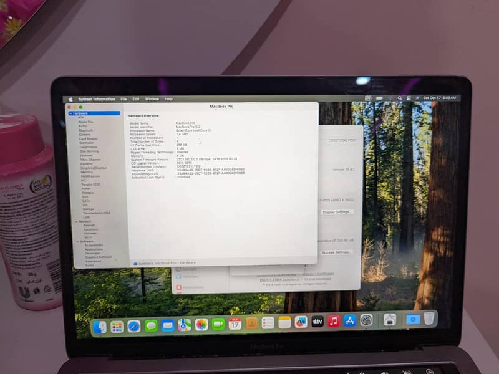The width and height of the screenshot is (499, 374).
Task: Select Audio in the sidebar
Action: point(83,126)
